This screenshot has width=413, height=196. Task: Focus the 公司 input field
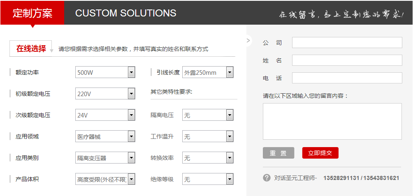(x=347, y=42)
